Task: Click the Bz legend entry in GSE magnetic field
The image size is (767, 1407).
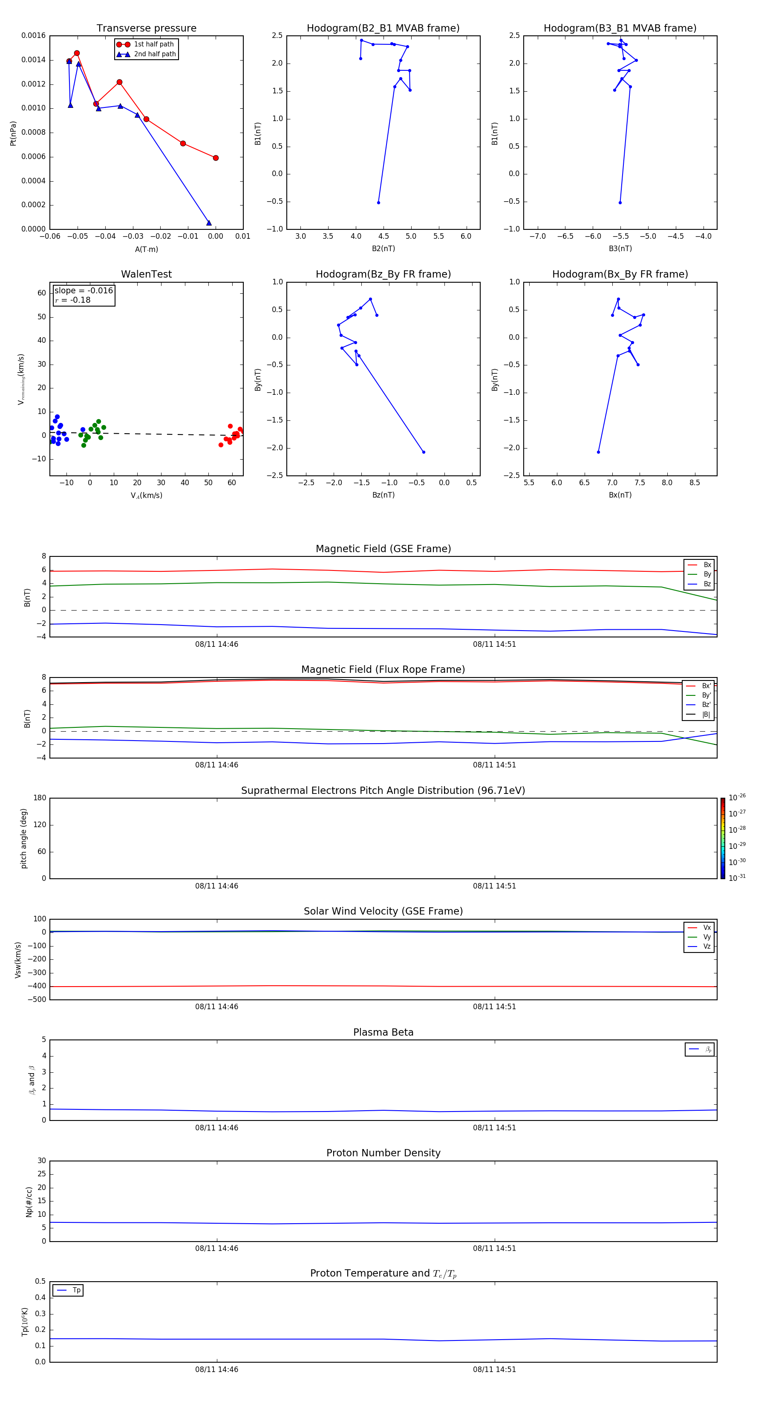Action: [699, 584]
